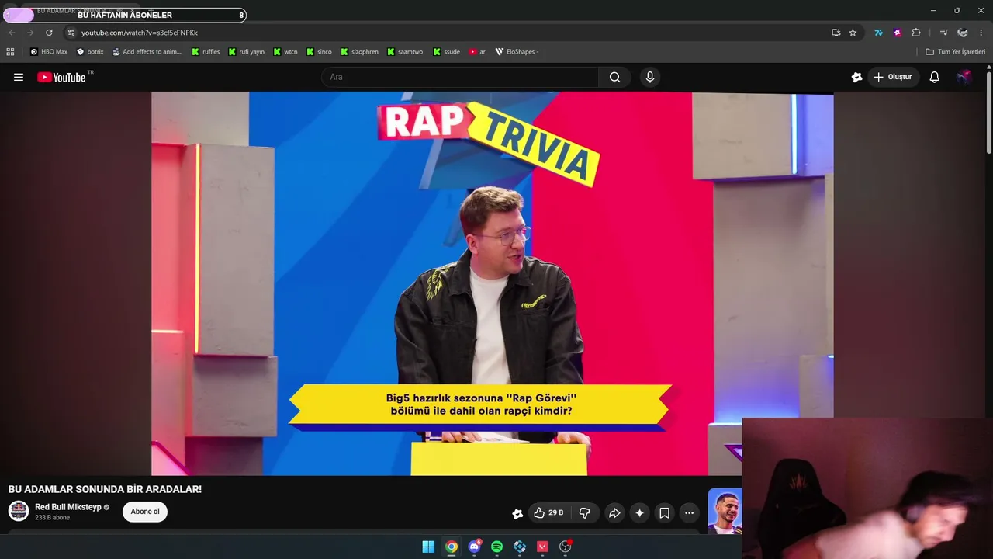Focus the YouTube Ara search field
The height and width of the screenshot is (559, 993).
point(460,77)
